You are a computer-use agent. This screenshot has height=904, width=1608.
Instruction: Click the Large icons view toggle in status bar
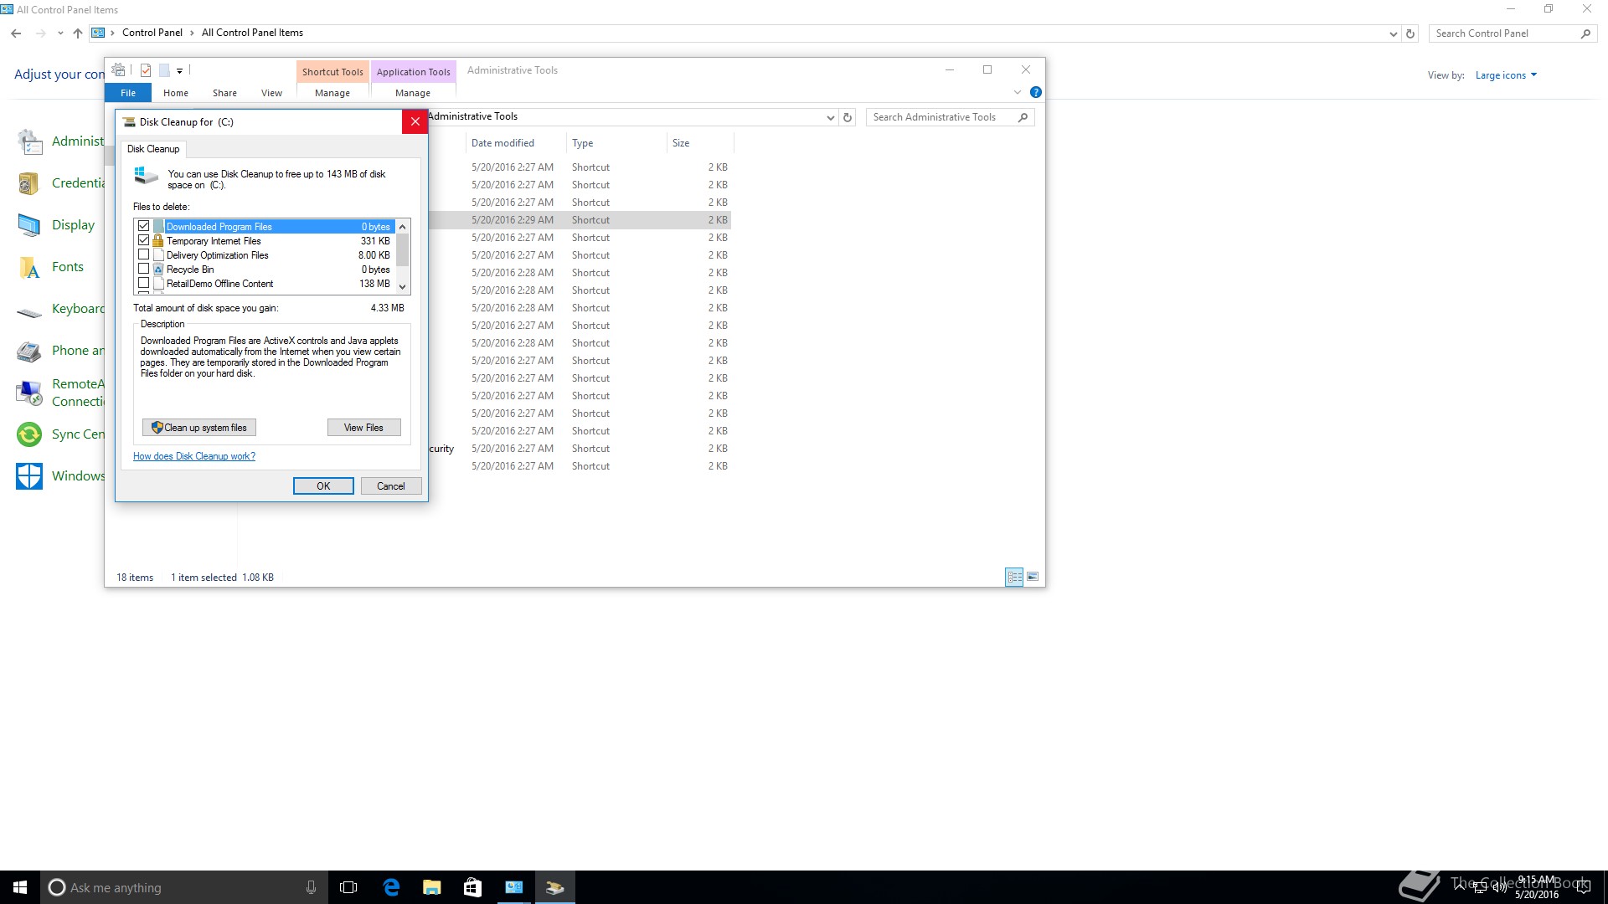coord(1033,577)
